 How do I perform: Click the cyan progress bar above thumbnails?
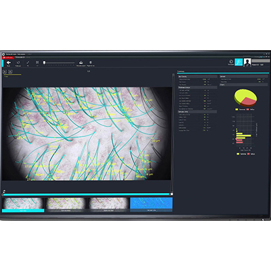[x=87, y=194]
